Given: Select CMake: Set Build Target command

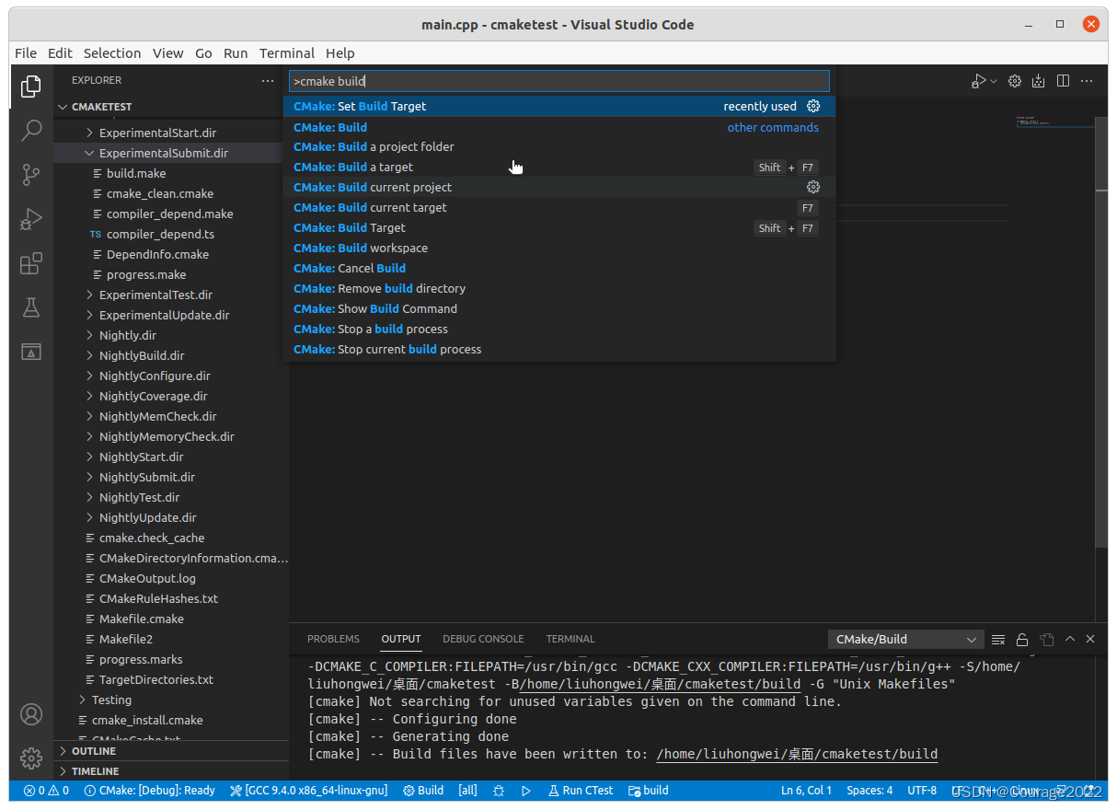Looking at the screenshot, I should (559, 107).
